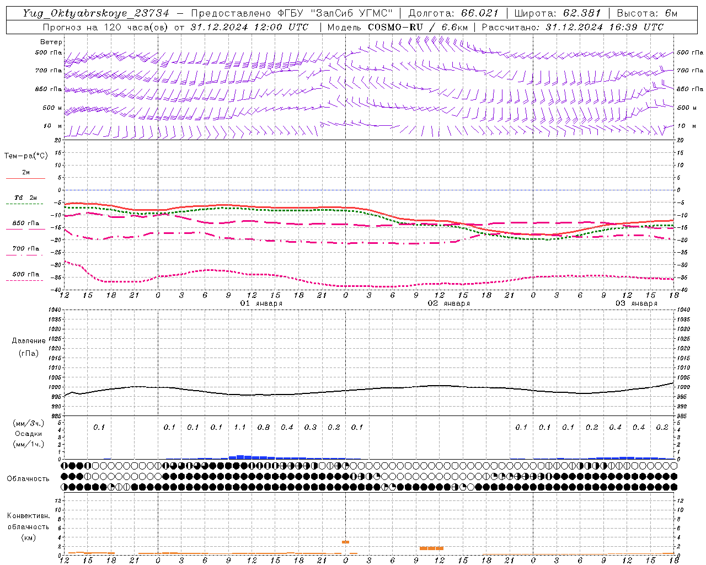The image size is (706, 565).
Task: Click the computed time Рассчитано: 31.12.2024 16:39 UTC
Action: 573,27
